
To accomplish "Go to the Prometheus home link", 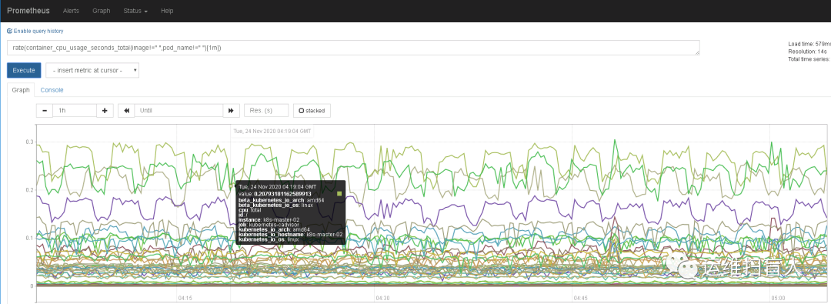I will click(28, 11).
